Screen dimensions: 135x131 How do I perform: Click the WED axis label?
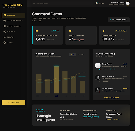coord(56,96)
